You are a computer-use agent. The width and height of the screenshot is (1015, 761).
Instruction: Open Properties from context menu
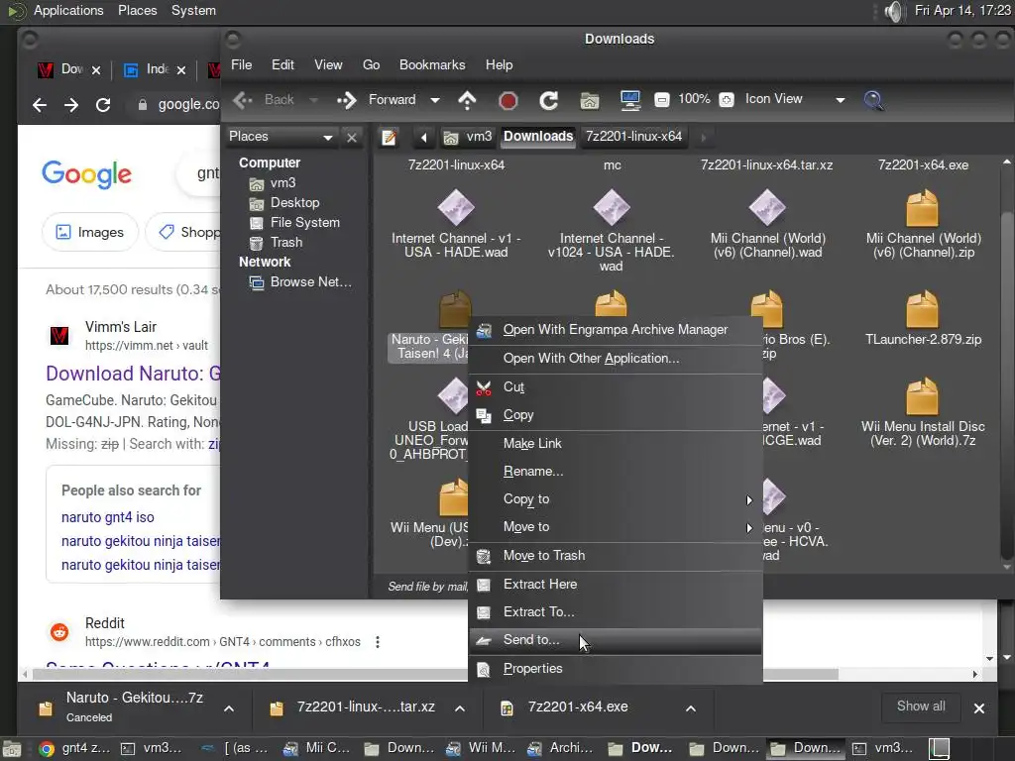615,669
